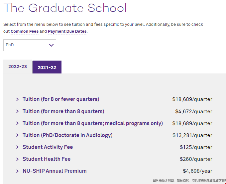Select the Tuition (PhD/Doctorate in Audiology) label
Image resolution: width=226 pixels, height=184 pixels.
pos(67,135)
